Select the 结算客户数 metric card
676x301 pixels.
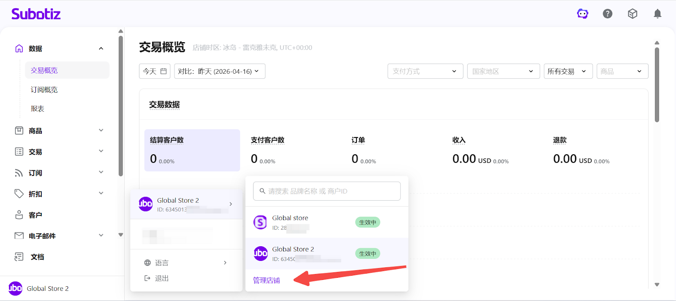pyautogui.click(x=192, y=150)
